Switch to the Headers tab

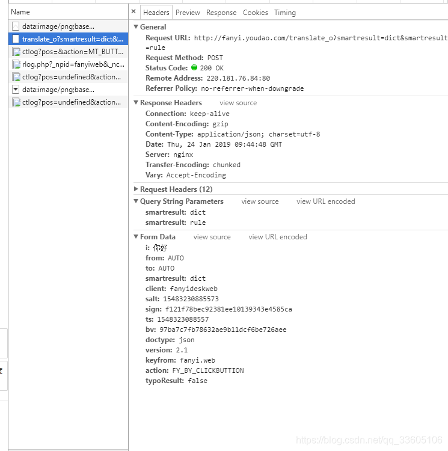tap(156, 13)
